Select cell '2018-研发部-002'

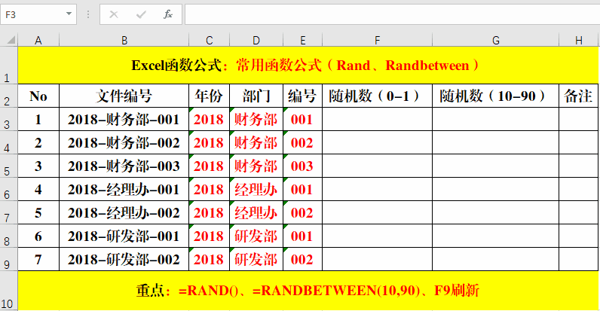coord(124,259)
